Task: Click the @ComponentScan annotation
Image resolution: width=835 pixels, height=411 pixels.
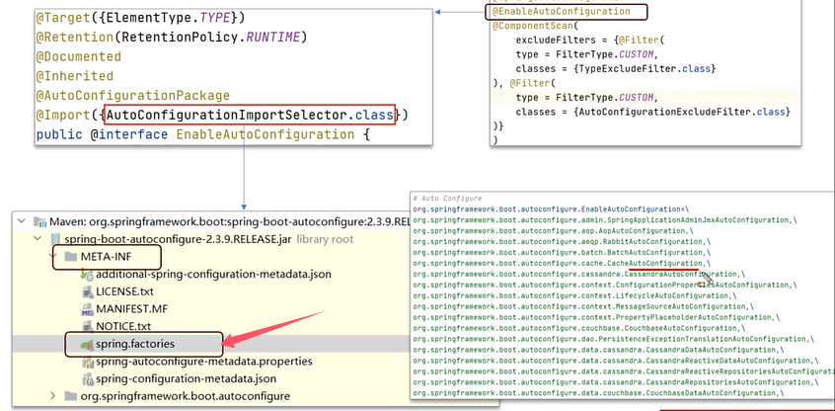Action: [531, 26]
